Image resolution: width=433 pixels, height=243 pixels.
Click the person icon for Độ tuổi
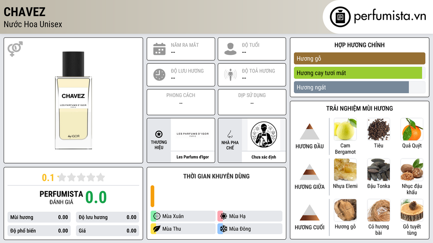pyautogui.click(x=230, y=49)
